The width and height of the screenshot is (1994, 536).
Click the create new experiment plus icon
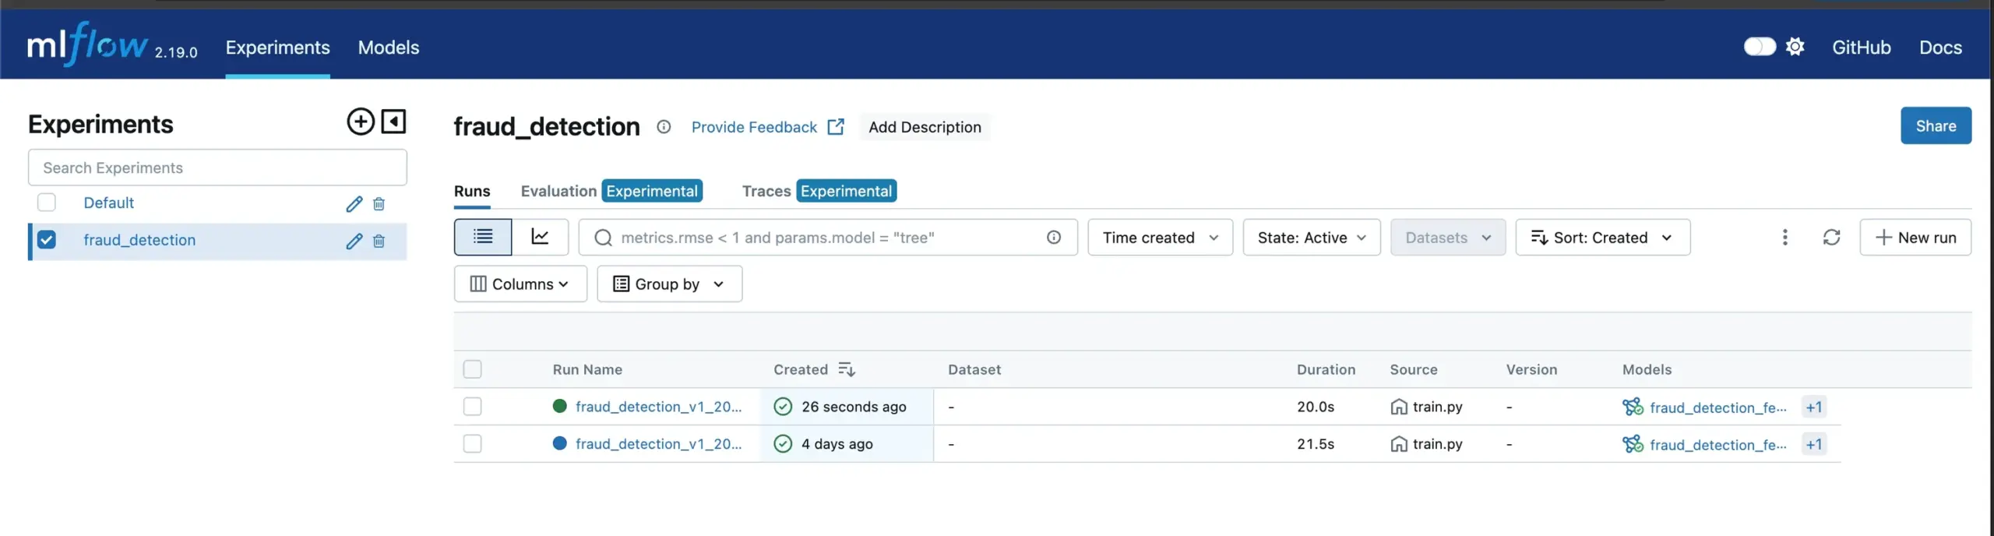(x=360, y=122)
